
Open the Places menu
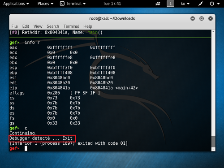[45, 4]
